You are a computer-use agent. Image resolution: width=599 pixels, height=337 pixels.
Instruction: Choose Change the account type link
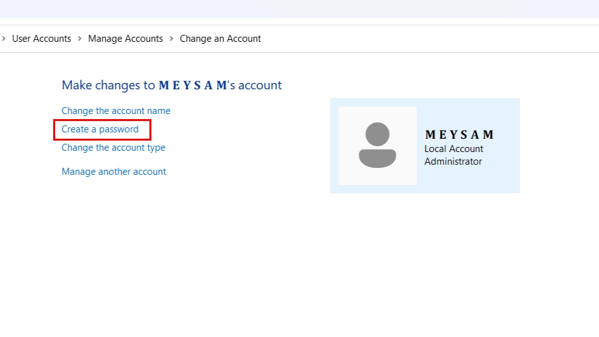point(113,148)
